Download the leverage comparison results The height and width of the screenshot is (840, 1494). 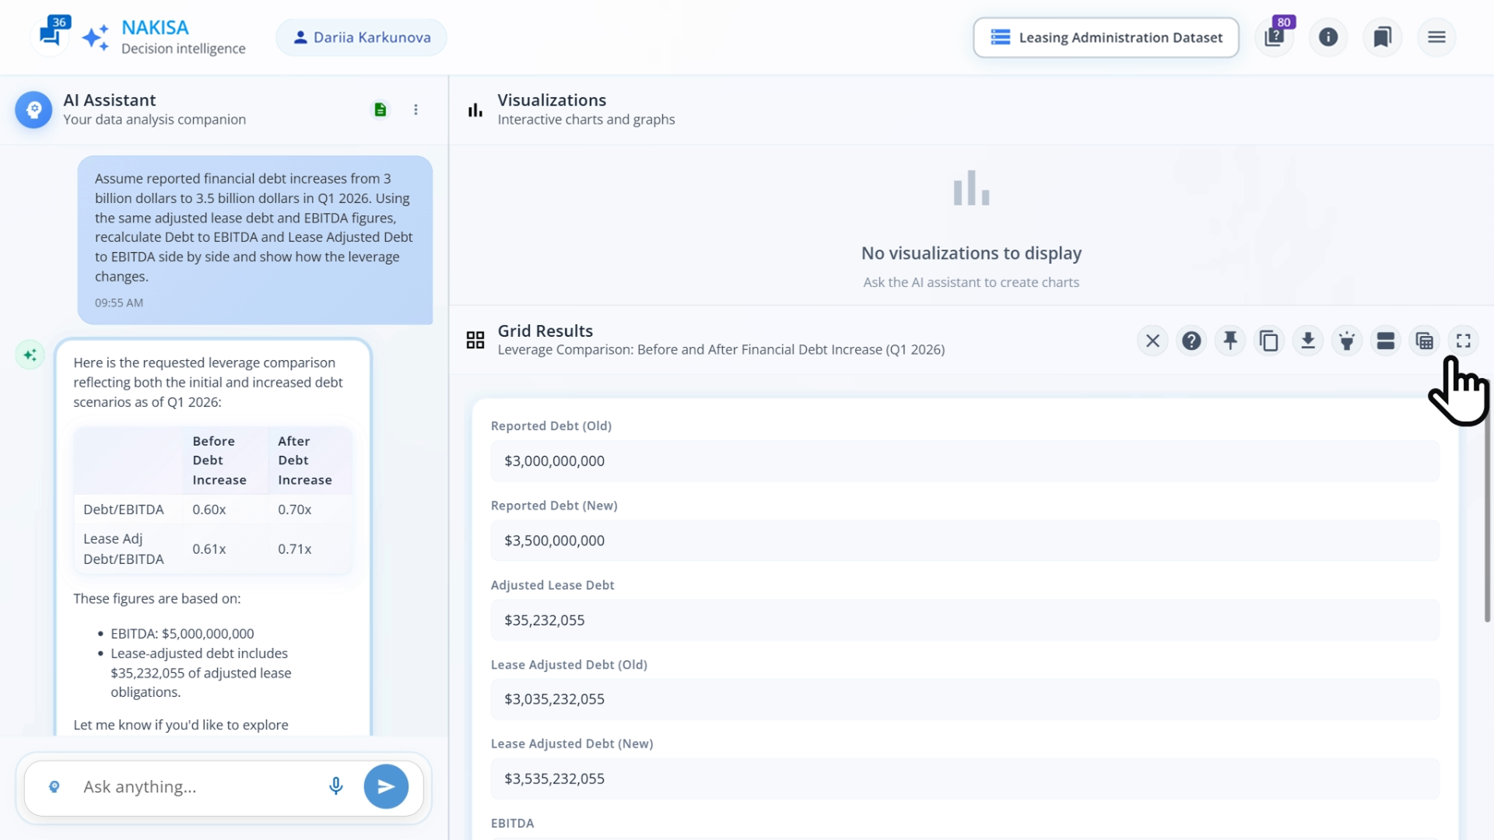(1308, 340)
